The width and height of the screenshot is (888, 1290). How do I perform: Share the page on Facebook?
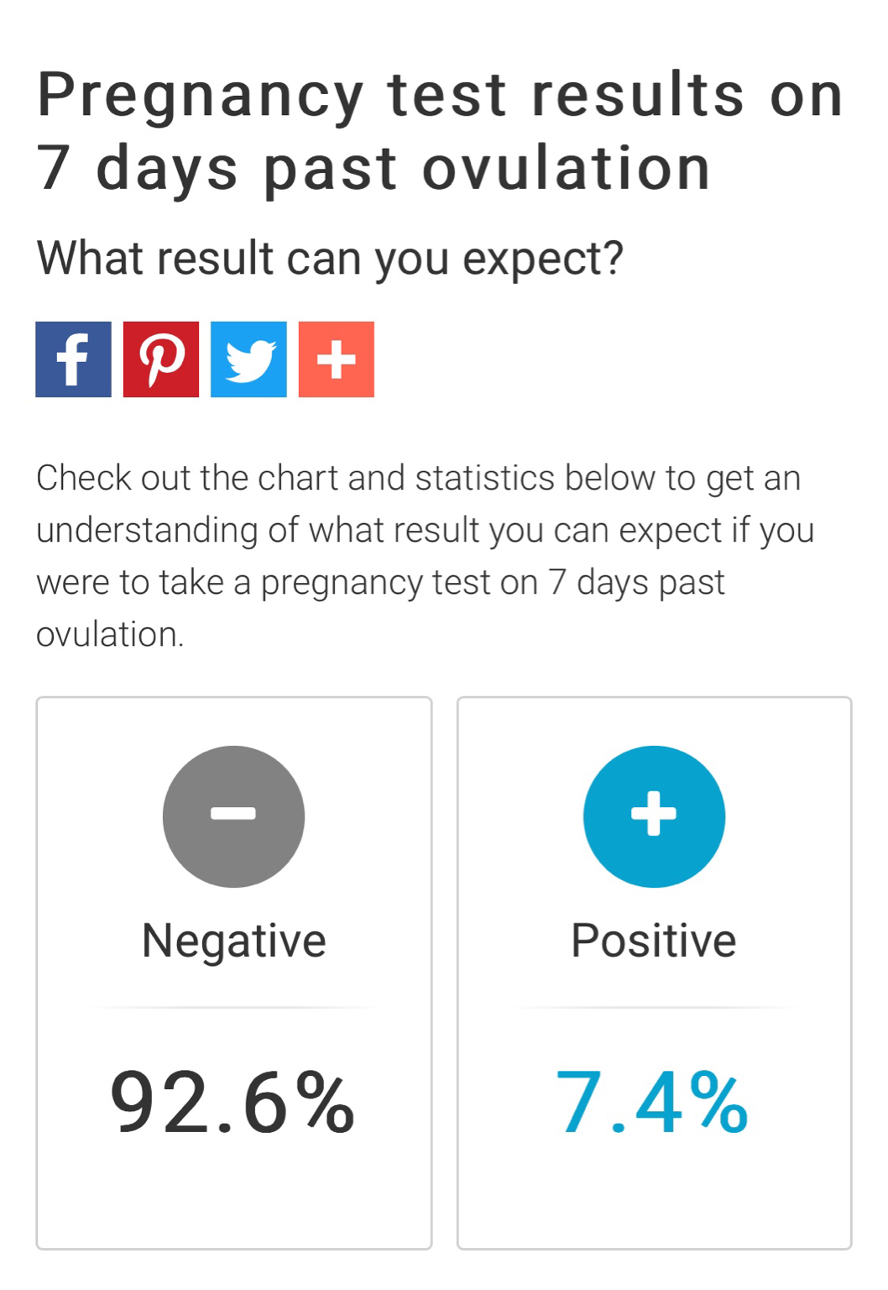pyautogui.click(x=73, y=359)
